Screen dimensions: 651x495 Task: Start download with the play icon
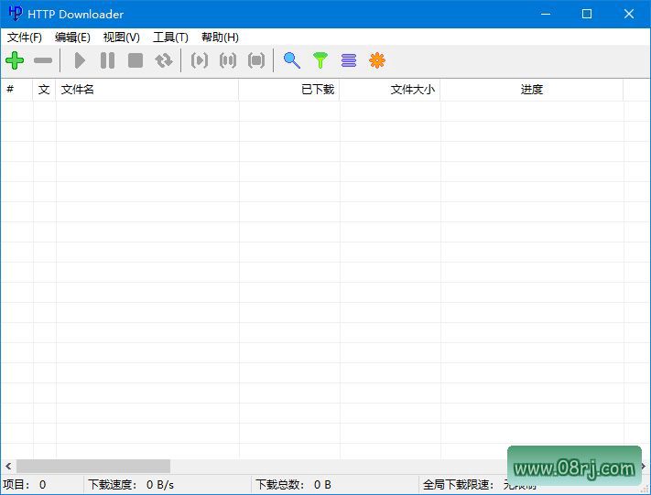(x=80, y=60)
